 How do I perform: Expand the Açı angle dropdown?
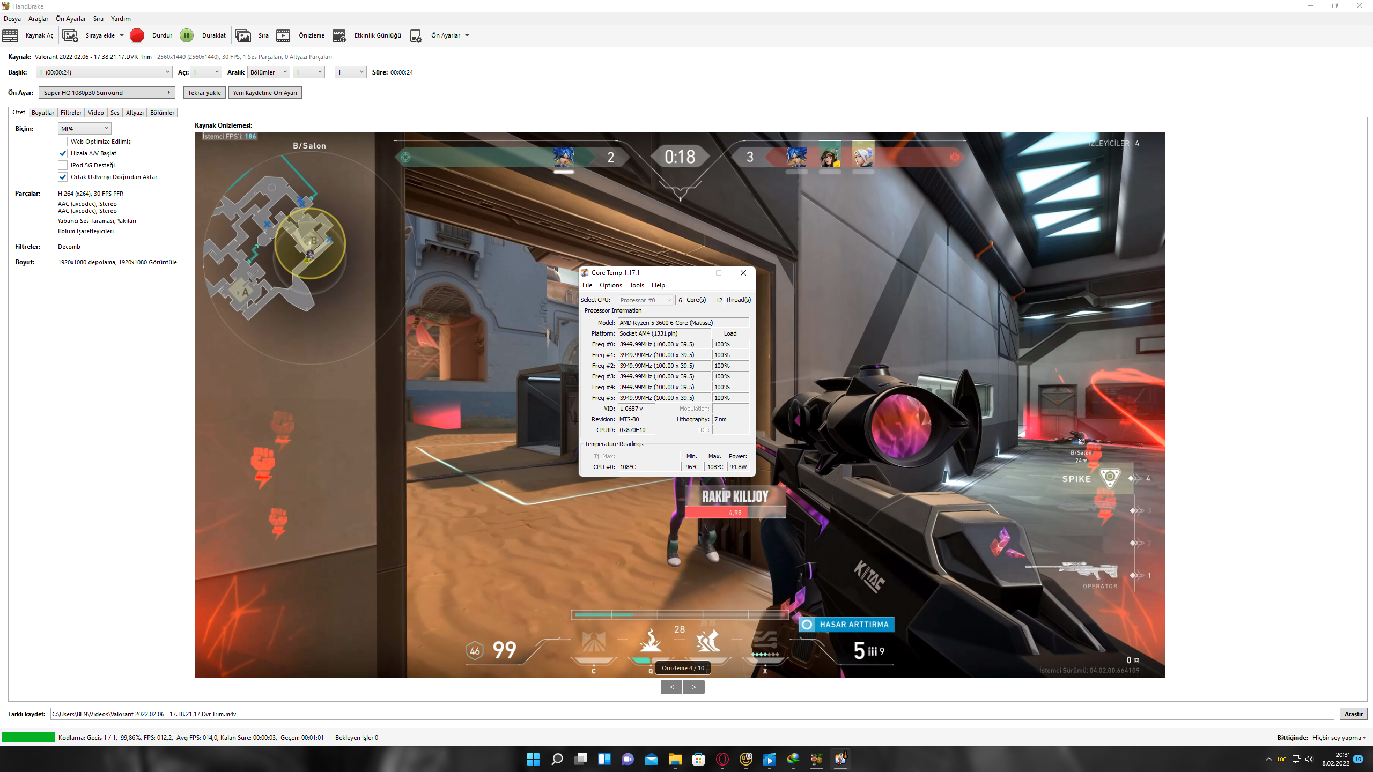(206, 72)
